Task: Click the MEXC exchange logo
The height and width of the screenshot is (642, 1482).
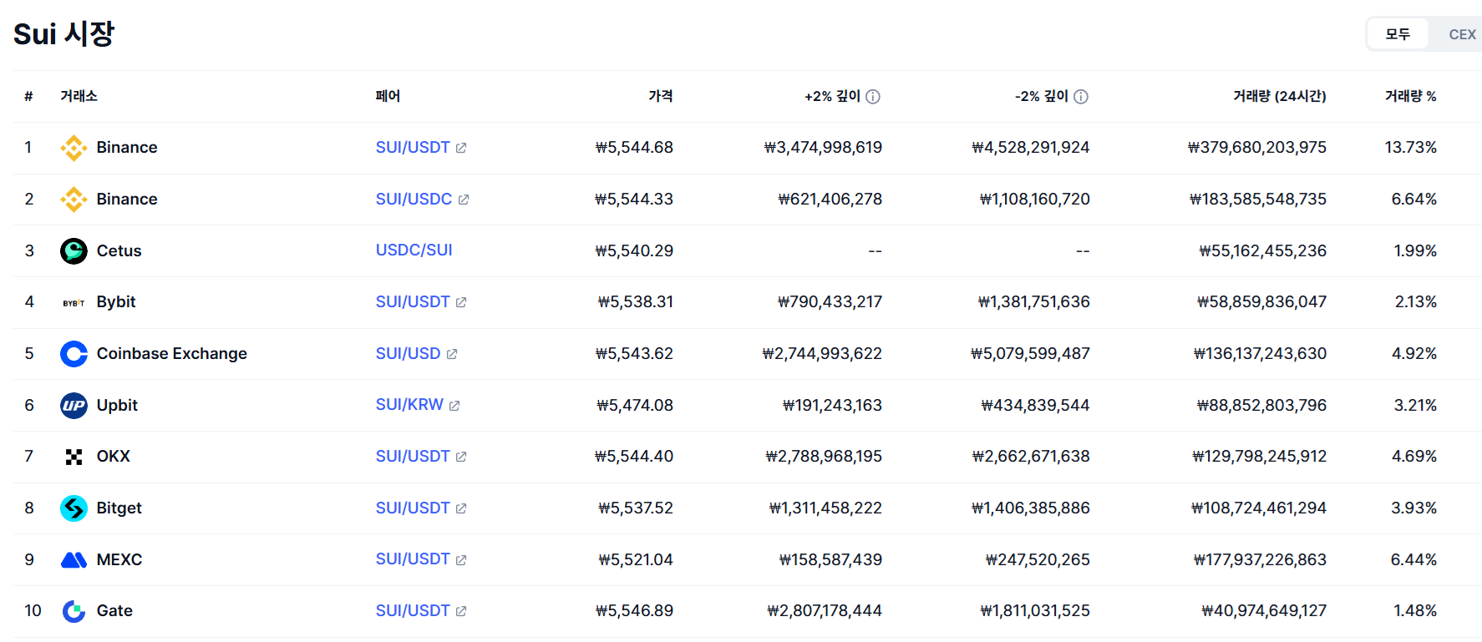Action: coord(74,560)
